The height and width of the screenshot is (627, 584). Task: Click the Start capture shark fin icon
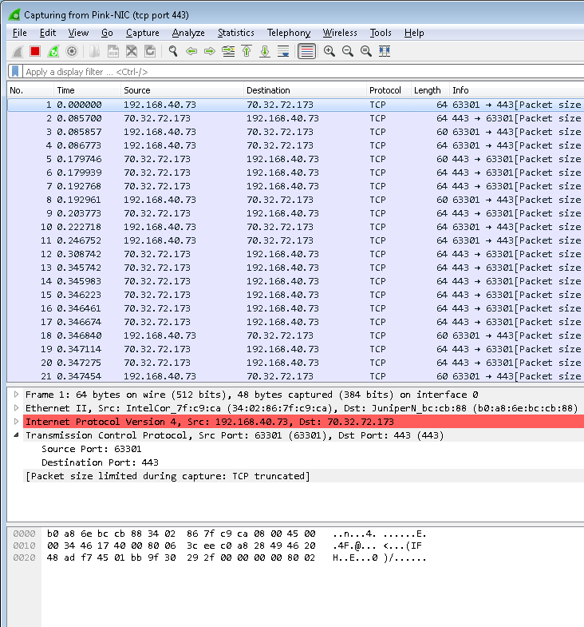point(18,51)
